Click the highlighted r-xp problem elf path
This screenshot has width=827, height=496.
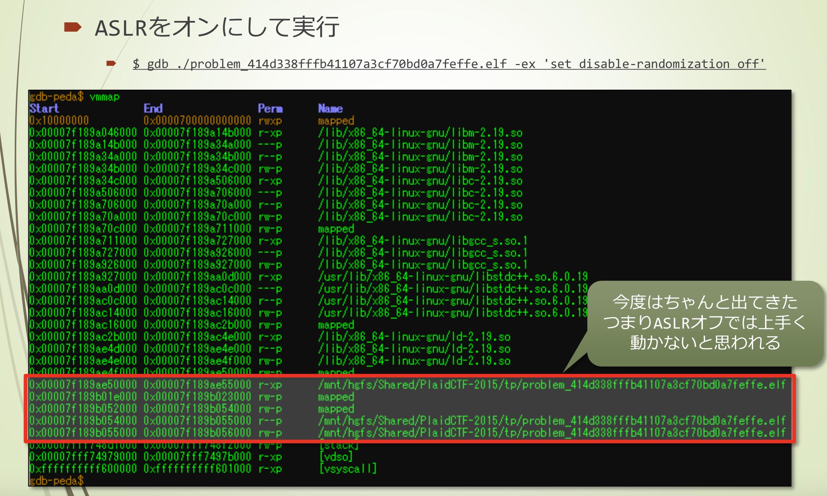552,385
